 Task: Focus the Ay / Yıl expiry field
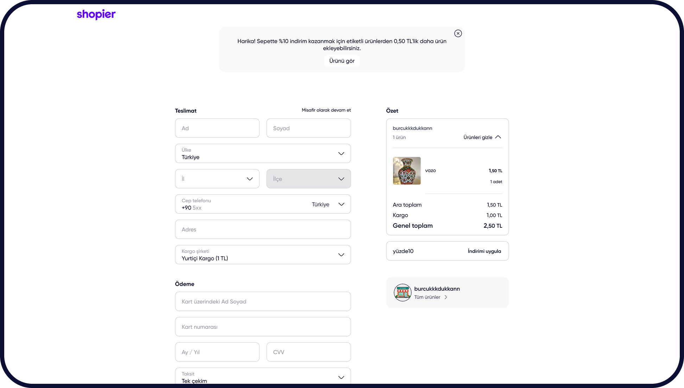(x=217, y=352)
